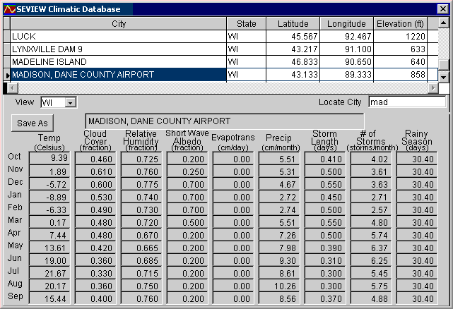The width and height of the screenshot is (453, 309).
Task: Click the Longitude column header
Action: [x=346, y=24]
